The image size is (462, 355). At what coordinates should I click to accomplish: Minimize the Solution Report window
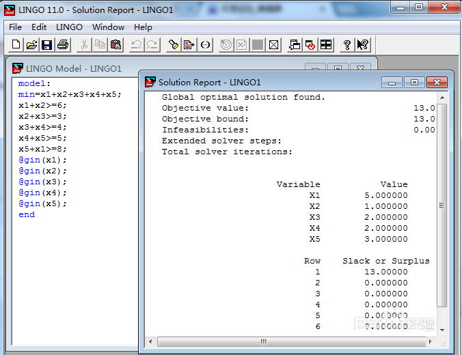(x=392, y=83)
